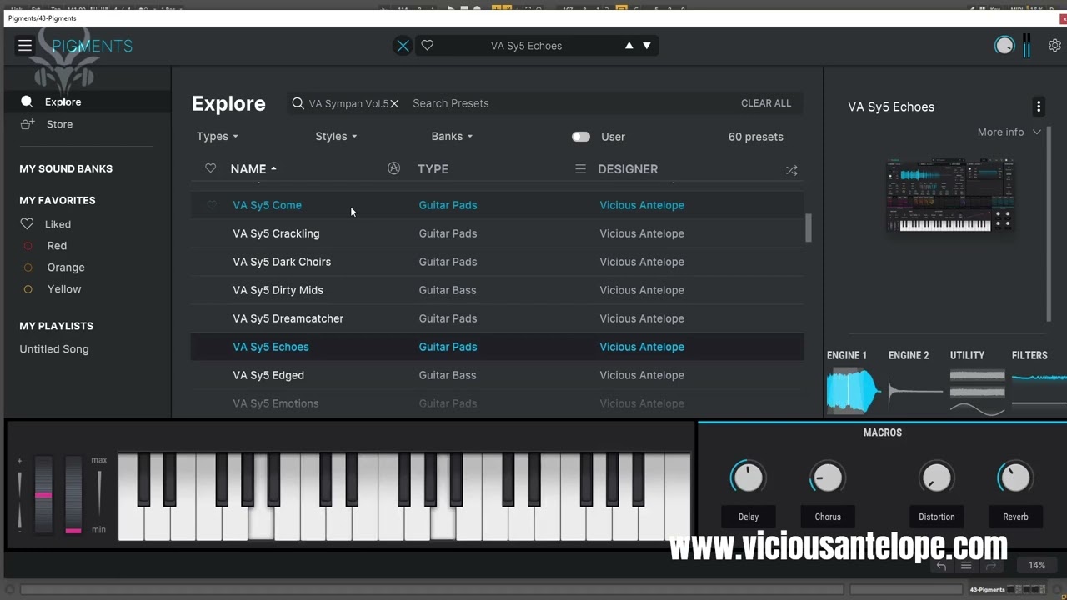Screen dimensions: 1067x600
Task: Sort by liked with the heart column header
Action: (210, 168)
